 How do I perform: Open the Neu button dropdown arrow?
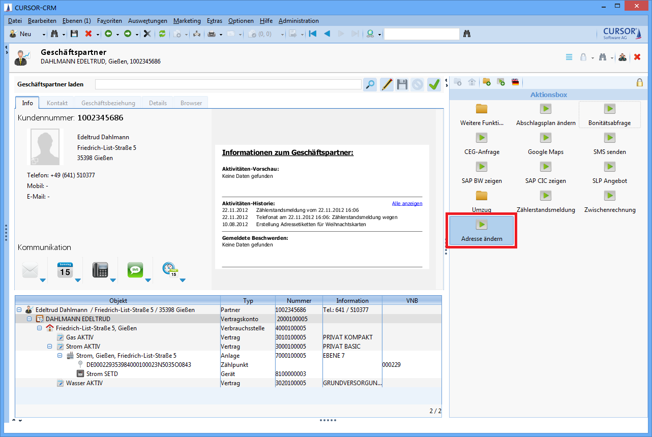click(x=44, y=35)
